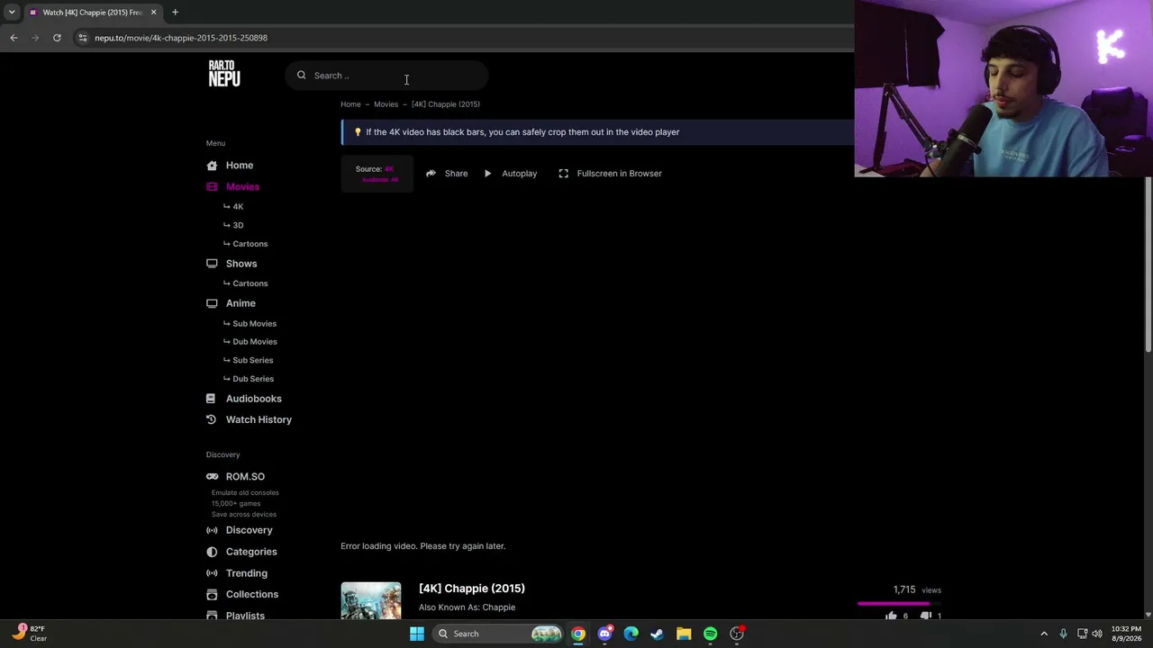The height and width of the screenshot is (648, 1153).
Task: Click the clock icon beside Watch History
Action: 211,419
